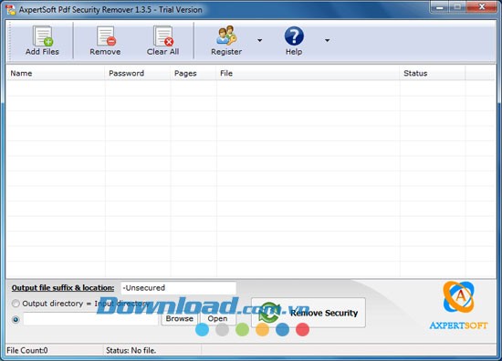Click 'Status: No file.' status text
502x361 pixels.
coord(131,350)
